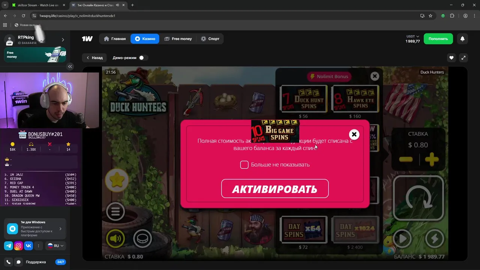This screenshot has width=480, height=270.
Task: Open the Free money tab
Action: (x=178, y=39)
